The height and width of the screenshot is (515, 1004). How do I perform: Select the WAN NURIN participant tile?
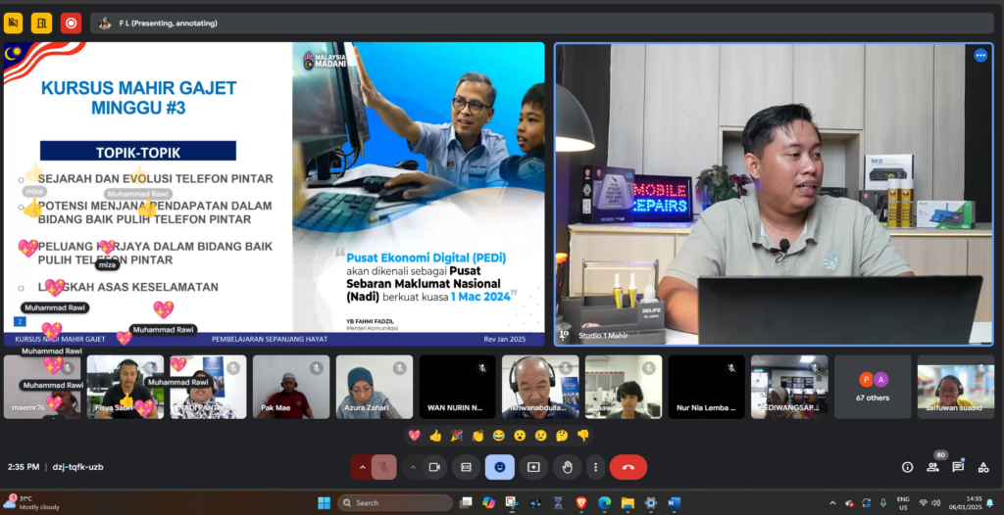click(457, 387)
